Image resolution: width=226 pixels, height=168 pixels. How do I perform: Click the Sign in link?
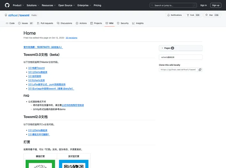[204, 5]
